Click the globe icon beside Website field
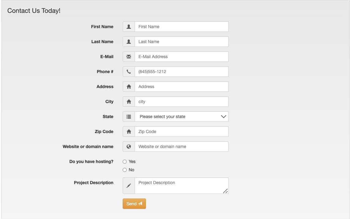This screenshot has width=350, height=219. [128, 147]
